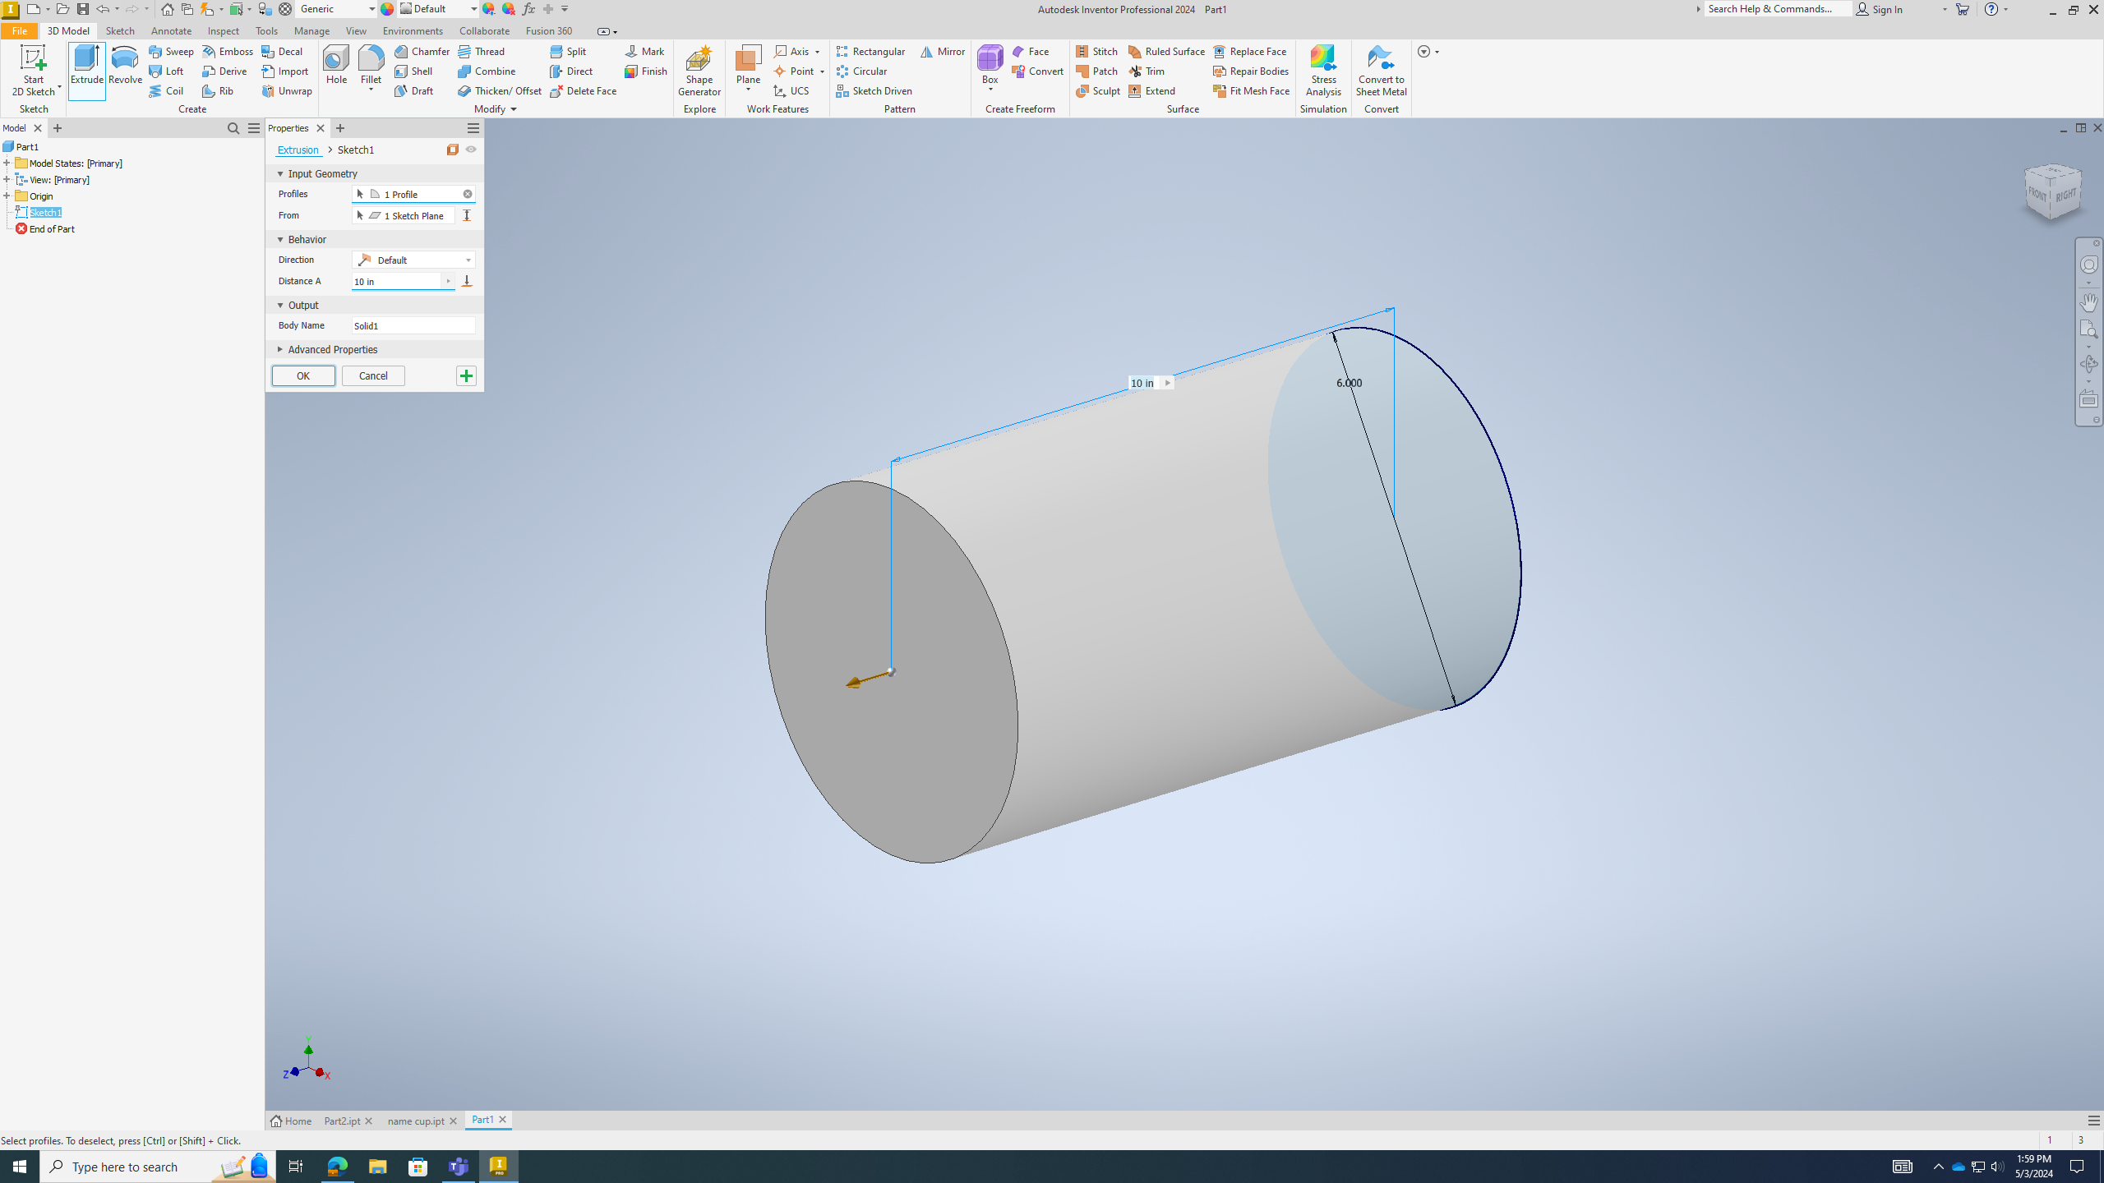Viewport: 2104px width, 1183px height.
Task: Select the Ruled Surface tool
Action: pos(1166,51)
